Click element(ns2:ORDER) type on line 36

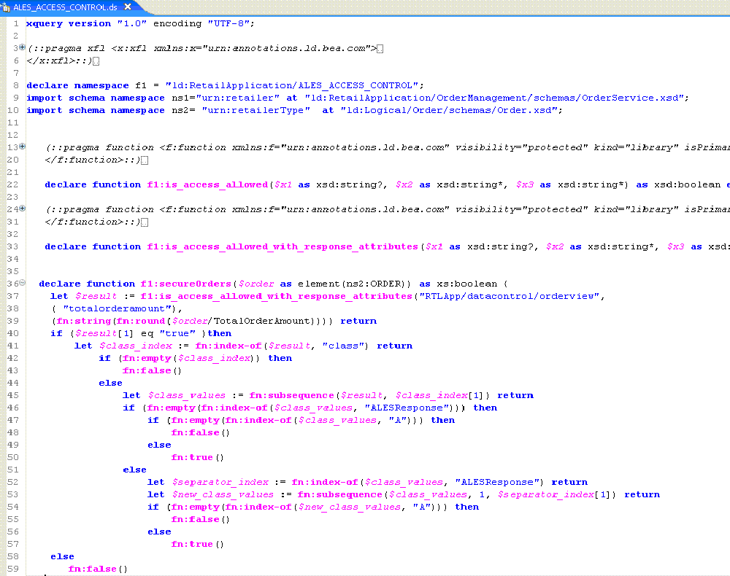pos(354,284)
